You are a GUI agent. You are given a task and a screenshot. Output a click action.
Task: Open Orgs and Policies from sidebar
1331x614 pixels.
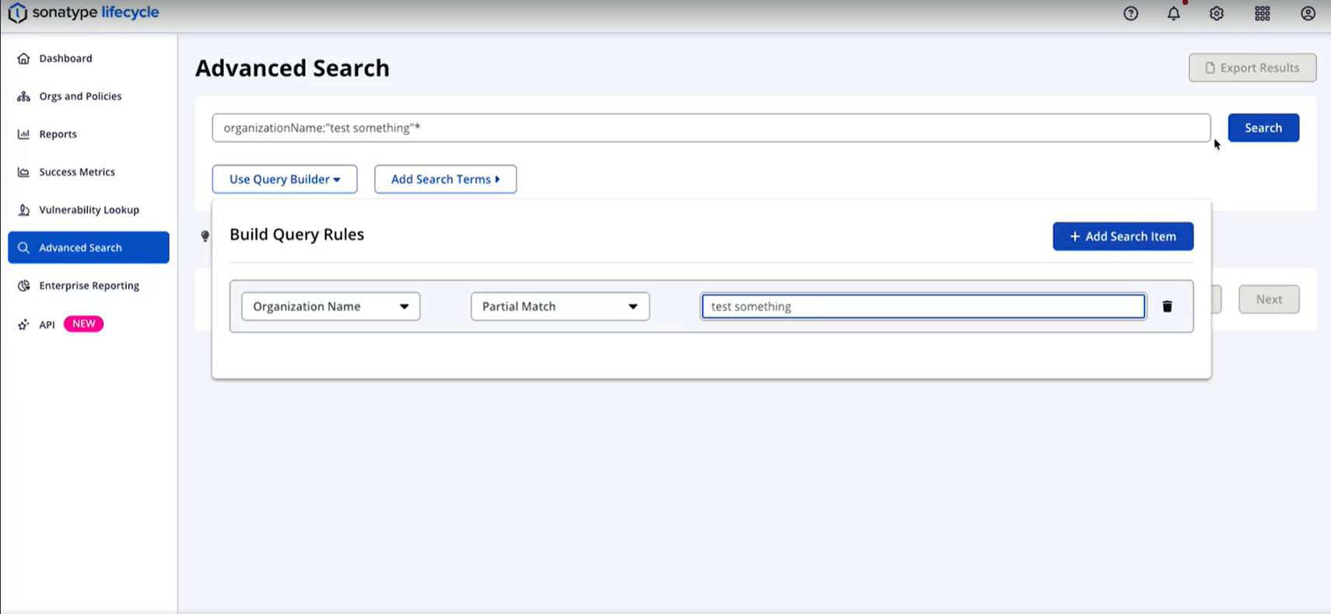tap(80, 96)
